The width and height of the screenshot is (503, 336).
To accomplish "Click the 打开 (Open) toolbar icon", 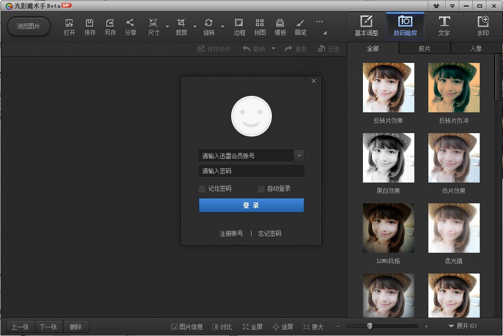I will [69, 27].
